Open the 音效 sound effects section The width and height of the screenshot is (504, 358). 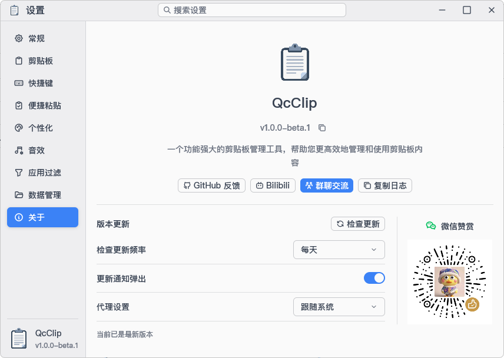pyautogui.click(x=42, y=150)
